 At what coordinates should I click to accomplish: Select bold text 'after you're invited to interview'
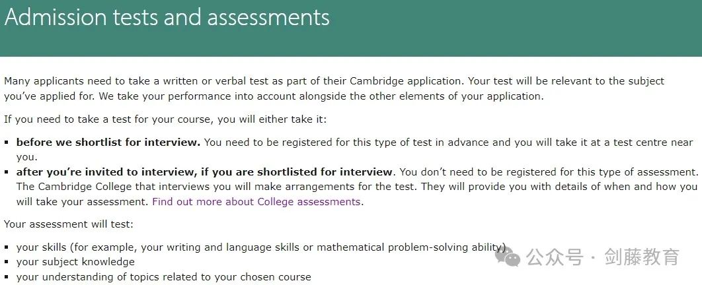pos(112,172)
